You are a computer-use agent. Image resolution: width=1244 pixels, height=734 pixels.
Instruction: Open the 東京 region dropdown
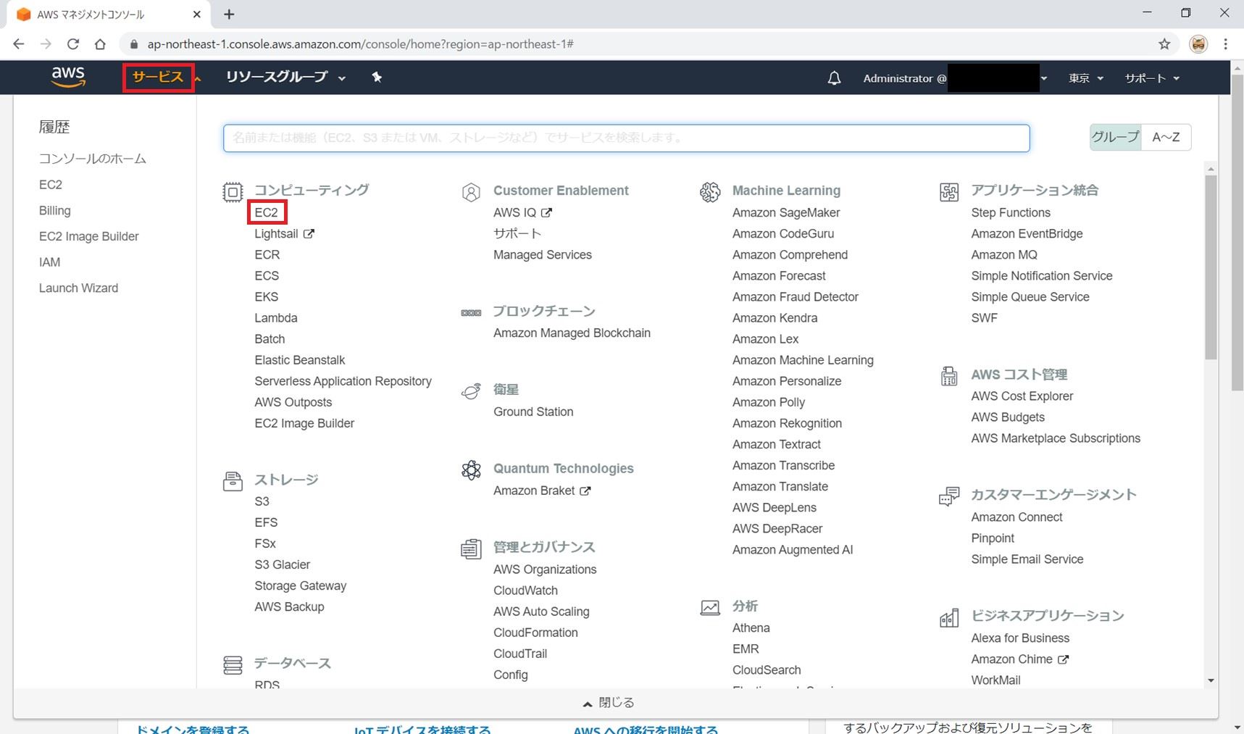[1086, 78]
